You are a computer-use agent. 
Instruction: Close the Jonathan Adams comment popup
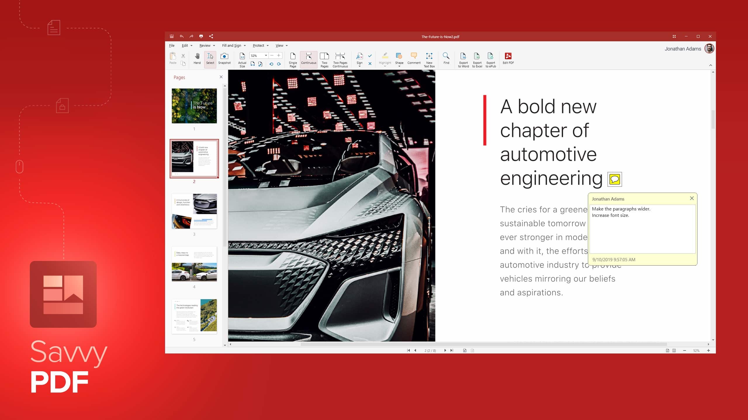pos(692,198)
